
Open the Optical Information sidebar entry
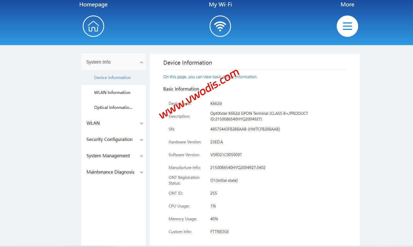pyautogui.click(x=113, y=108)
